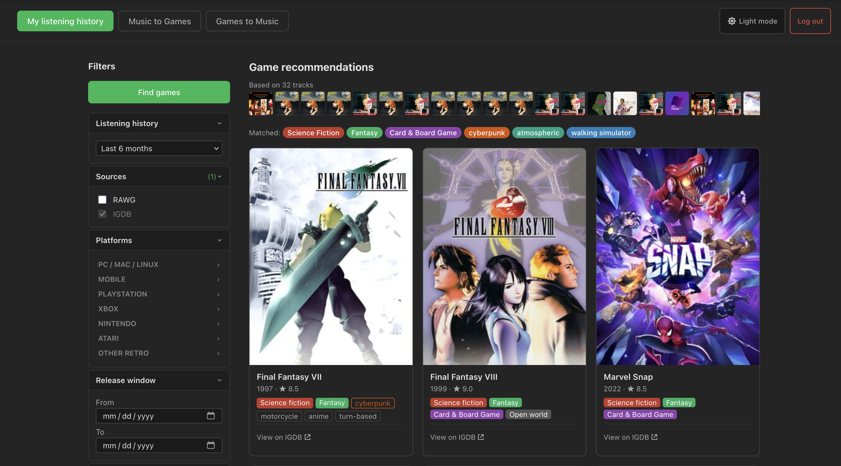Click the Card & Board Game matched tag
The width and height of the screenshot is (841, 466).
tap(423, 132)
